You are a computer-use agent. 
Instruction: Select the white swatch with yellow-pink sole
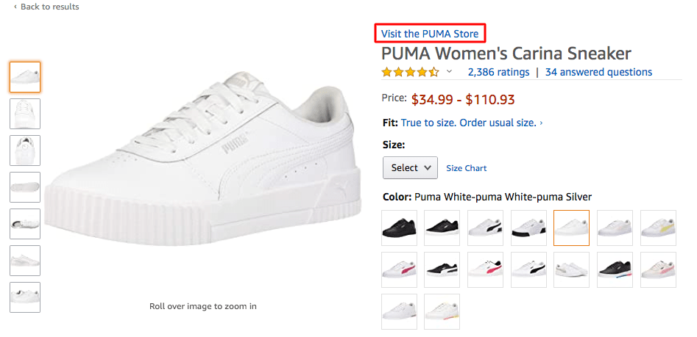(x=442, y=311)
